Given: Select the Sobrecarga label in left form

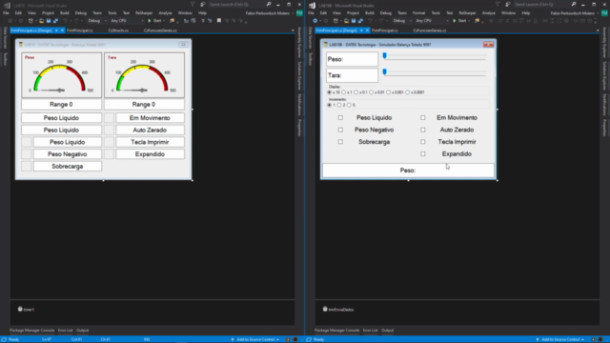Looking at the screenshot, I should (x=68, y=166).
